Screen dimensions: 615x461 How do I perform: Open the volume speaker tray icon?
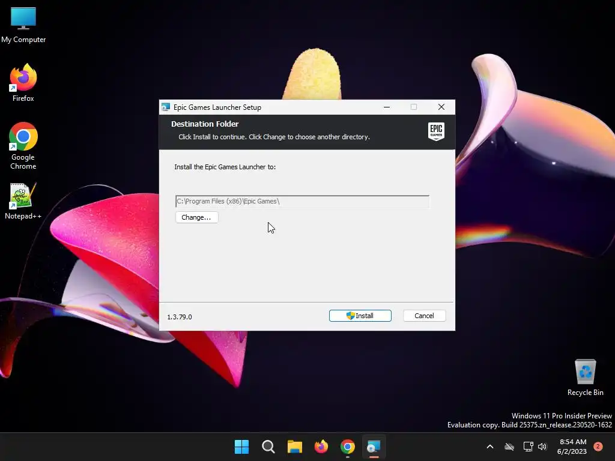click(x=542, y=447)
